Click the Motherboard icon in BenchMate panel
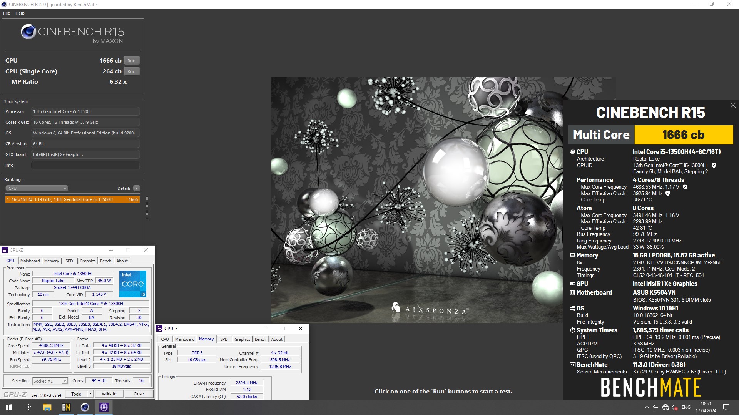The height and width of the screenshot is (415, 739). 572,292
